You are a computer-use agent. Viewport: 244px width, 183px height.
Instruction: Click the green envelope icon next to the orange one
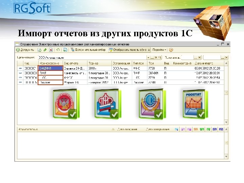[202, 129]
